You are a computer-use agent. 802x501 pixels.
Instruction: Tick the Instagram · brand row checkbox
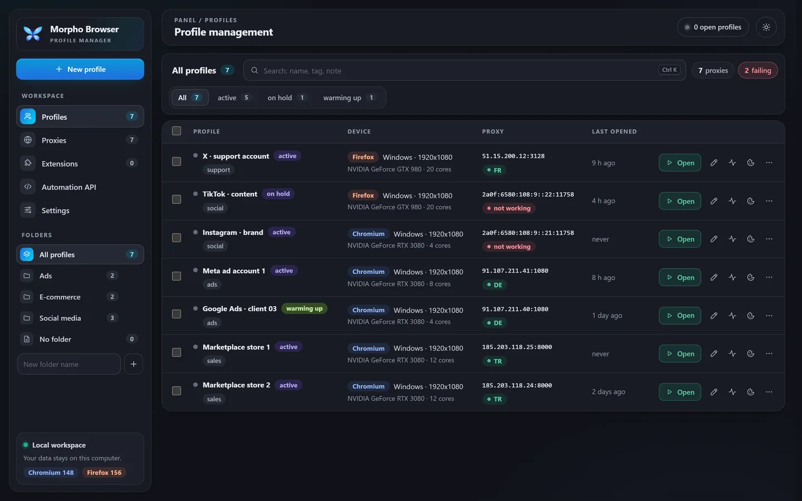pos(177,238)
